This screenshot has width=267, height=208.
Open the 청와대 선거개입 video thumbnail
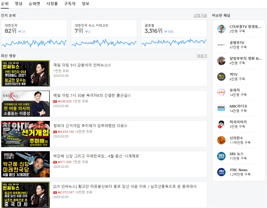coord(25,134)
